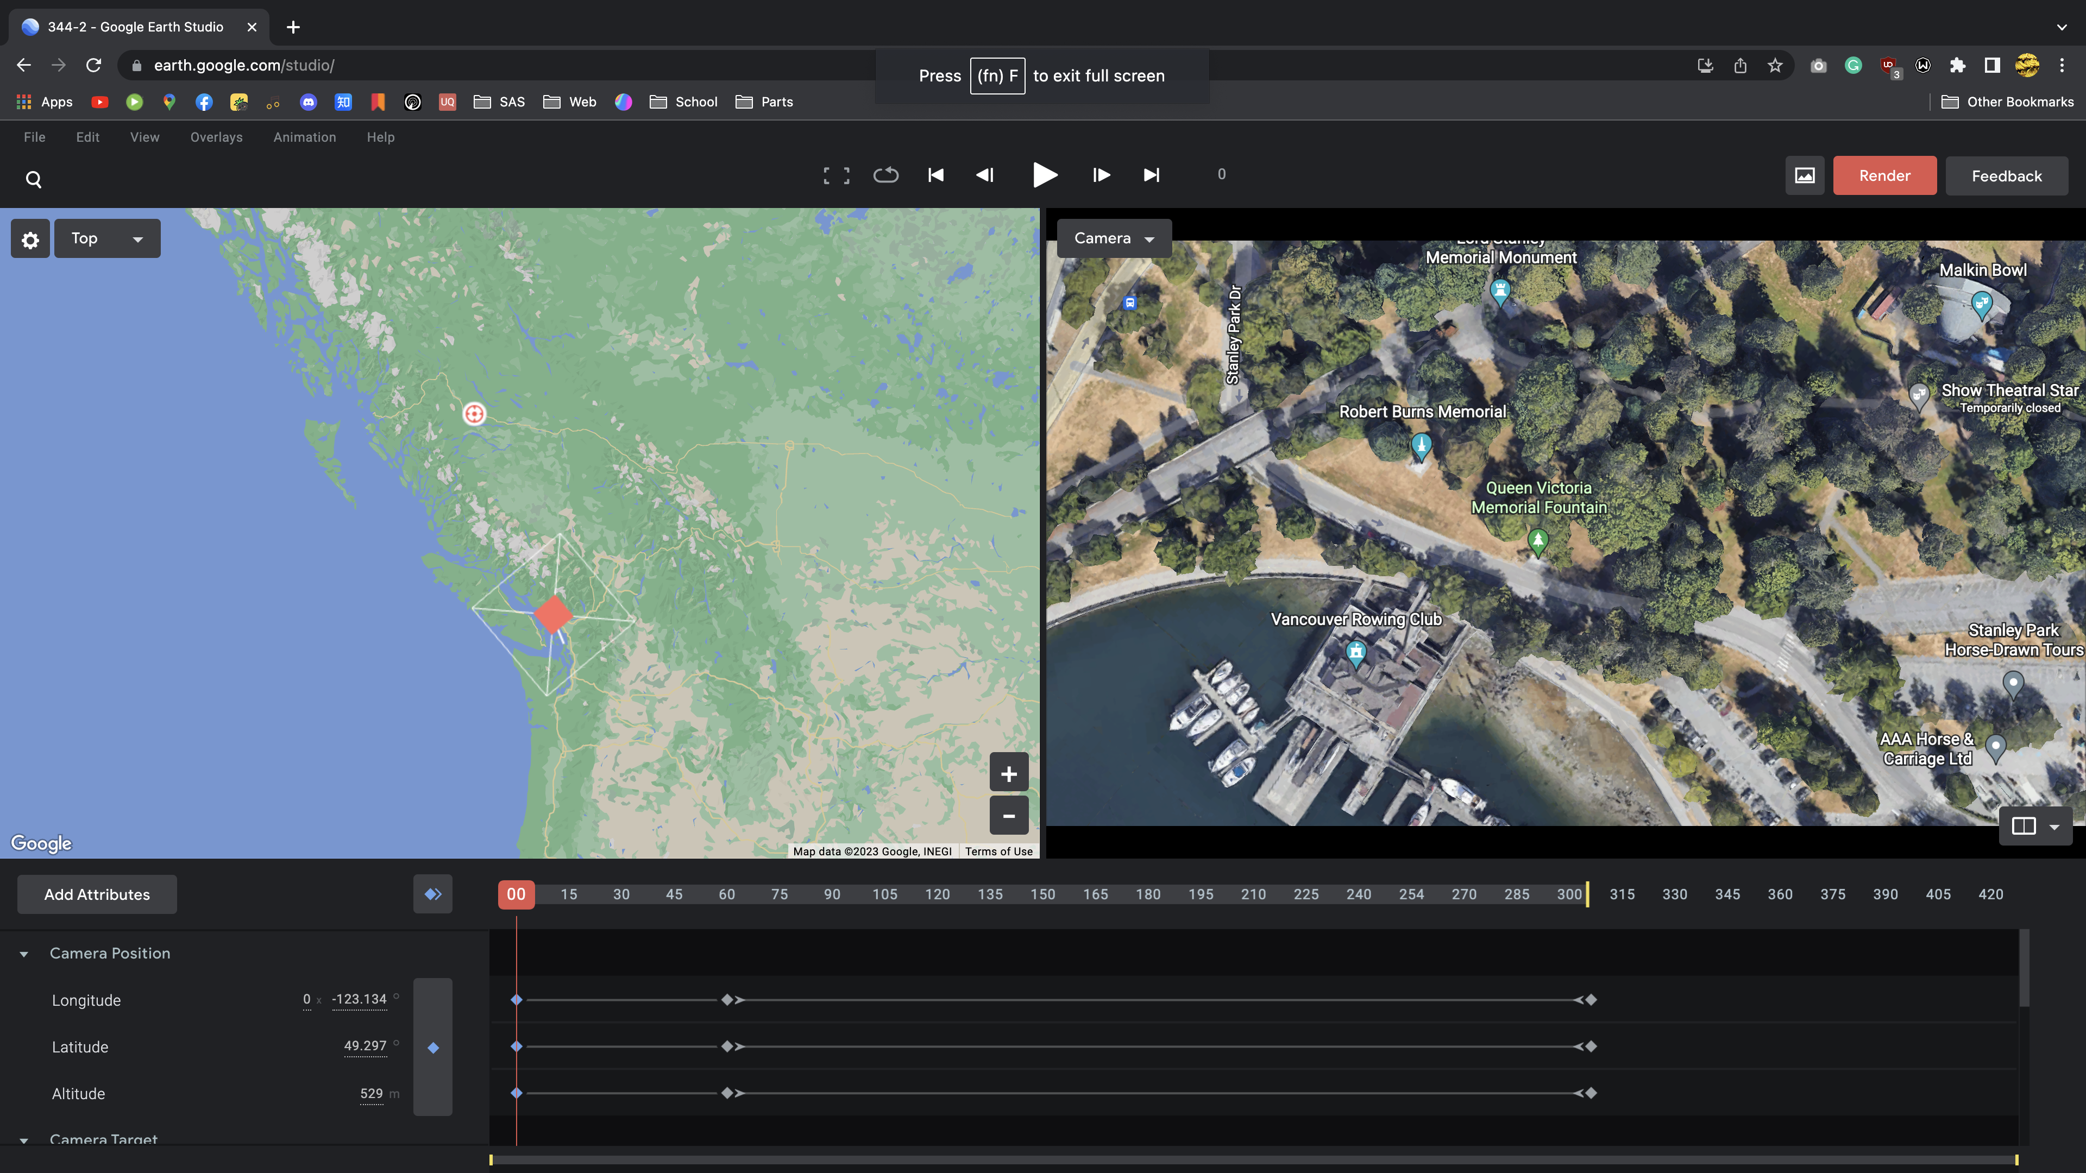
Task: Toggle fullscreen viewport icon
Action: point(837,175)
